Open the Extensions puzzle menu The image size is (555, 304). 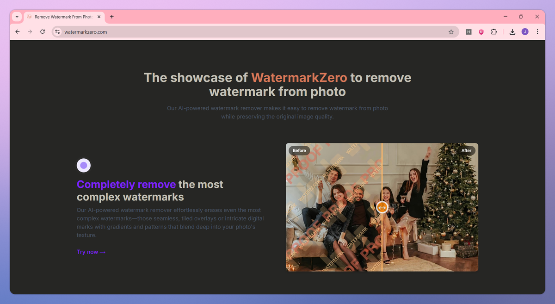[494, 32]
